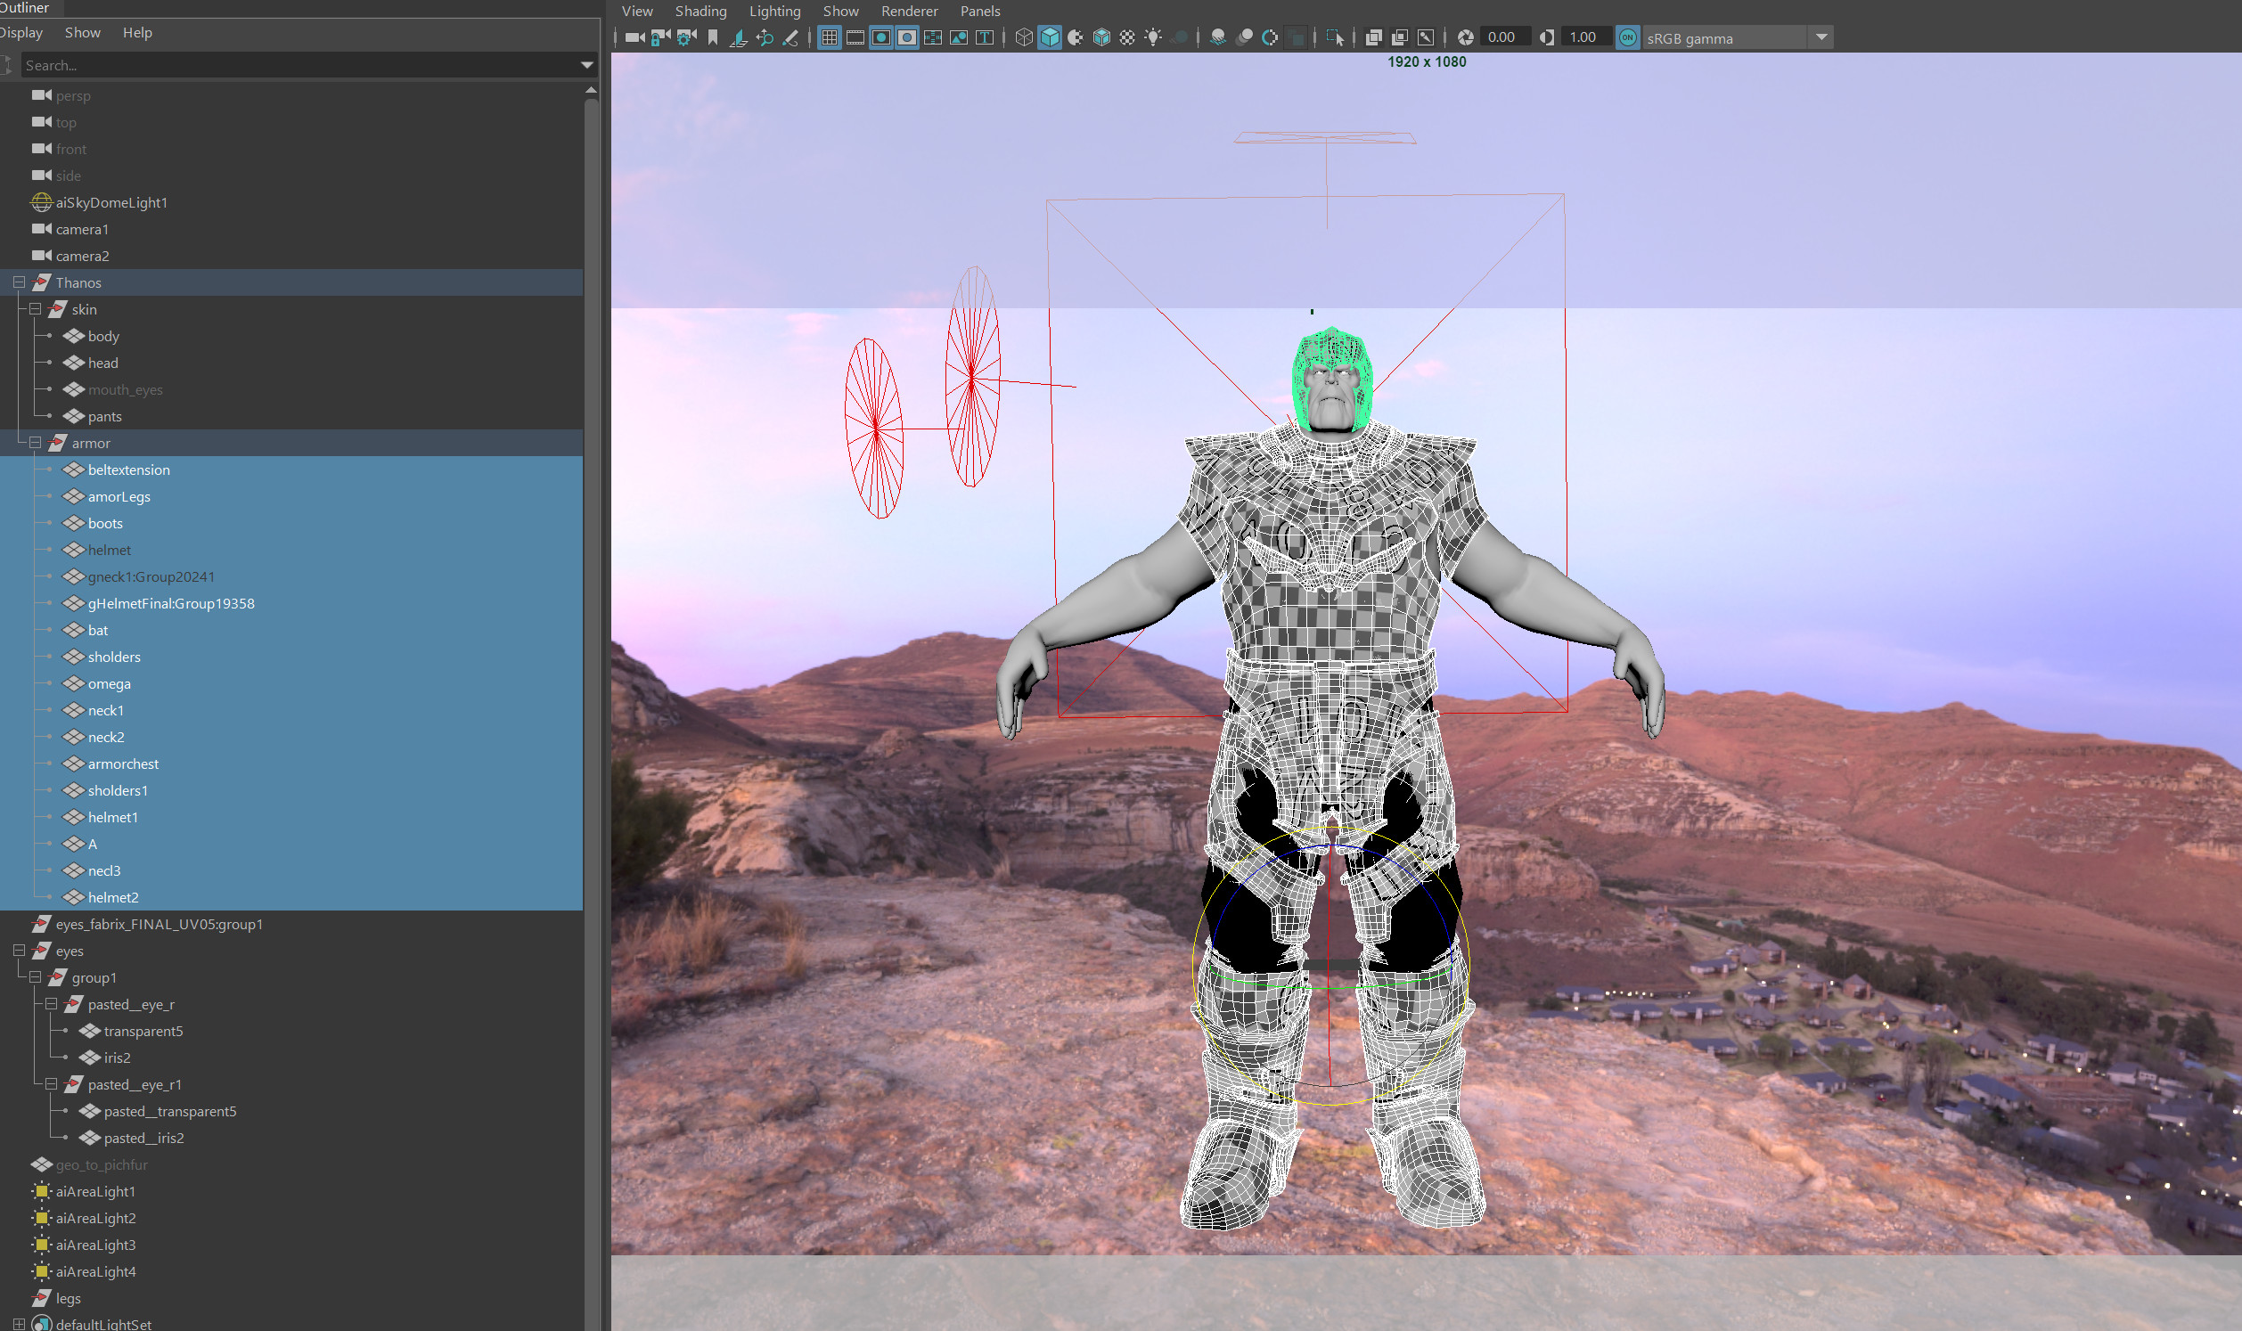Open the View menu in viewport
This screenshot has height=1331, width=2242.
[x=638, y=11]
